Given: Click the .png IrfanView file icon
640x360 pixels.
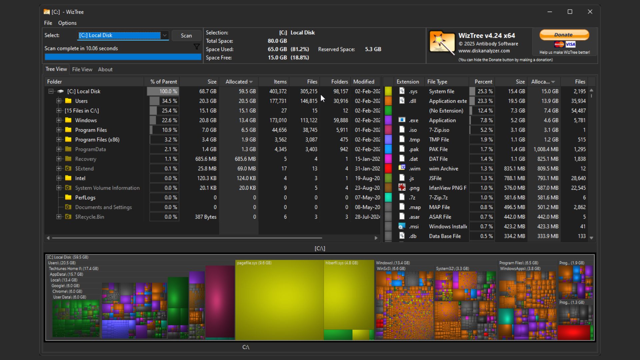Looking at the screenshot, I should (x=402, y=188).
